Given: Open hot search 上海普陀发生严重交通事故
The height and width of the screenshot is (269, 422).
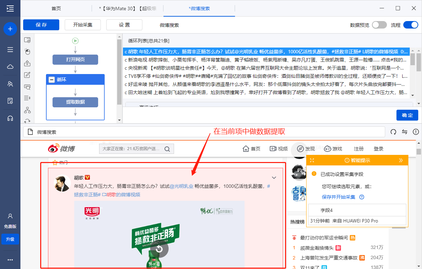Looking at the screenshot, I should tap(329, 258).
